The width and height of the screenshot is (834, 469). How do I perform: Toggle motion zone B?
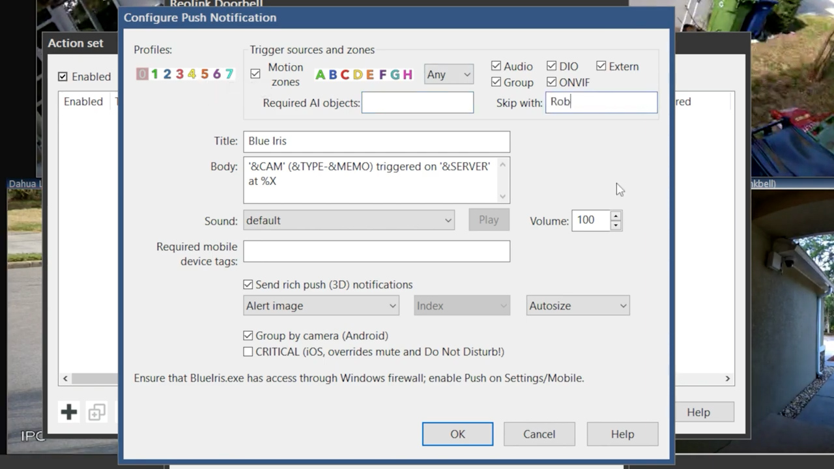pyautogui.click(x=332, y=75)
